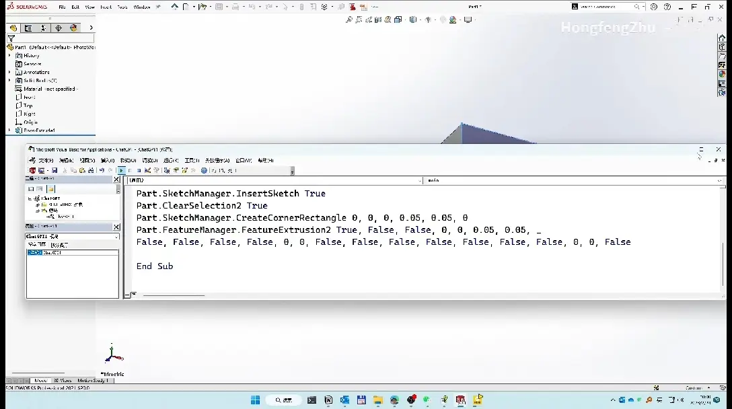Open SolidWorks Tools menu
This screenshot has height=409, width=732.
click(x=122, y=7)
